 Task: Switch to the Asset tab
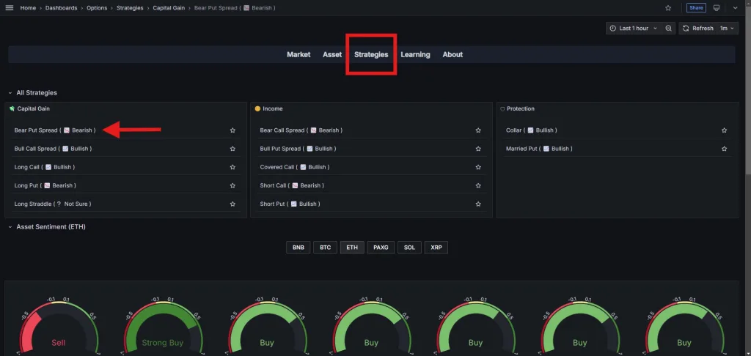click(332, 54)
